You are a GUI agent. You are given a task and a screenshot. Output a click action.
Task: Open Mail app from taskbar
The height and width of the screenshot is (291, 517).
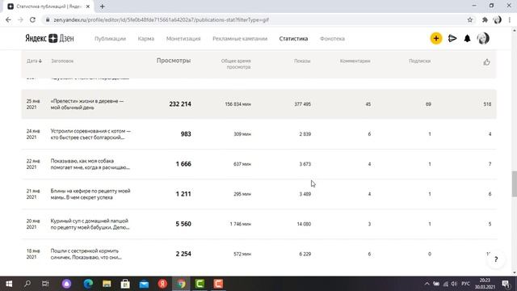[144, 284]
